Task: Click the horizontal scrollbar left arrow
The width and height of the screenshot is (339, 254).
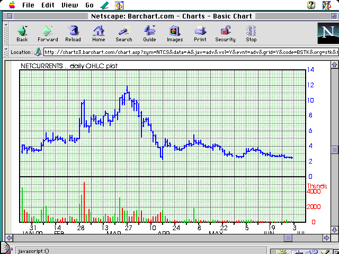Action: (x=9, y=238)
